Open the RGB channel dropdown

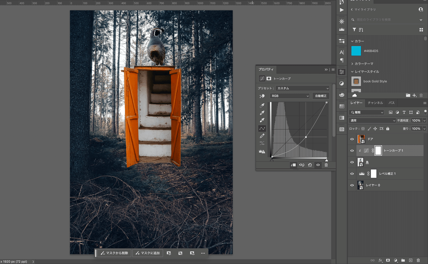[290, 96]
